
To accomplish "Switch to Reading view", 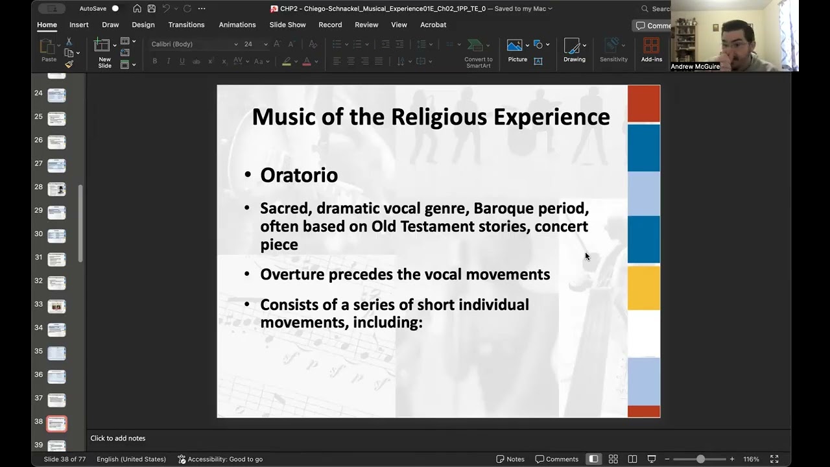I will (x=633, y=459).
